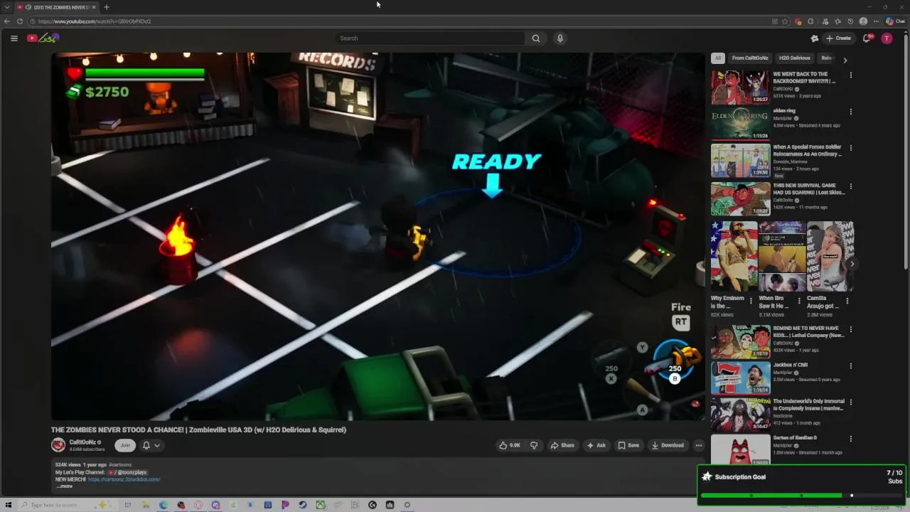This screenshot has height=512, width=910.
Task: Reload the page
Action: click(x=19, y=21)
